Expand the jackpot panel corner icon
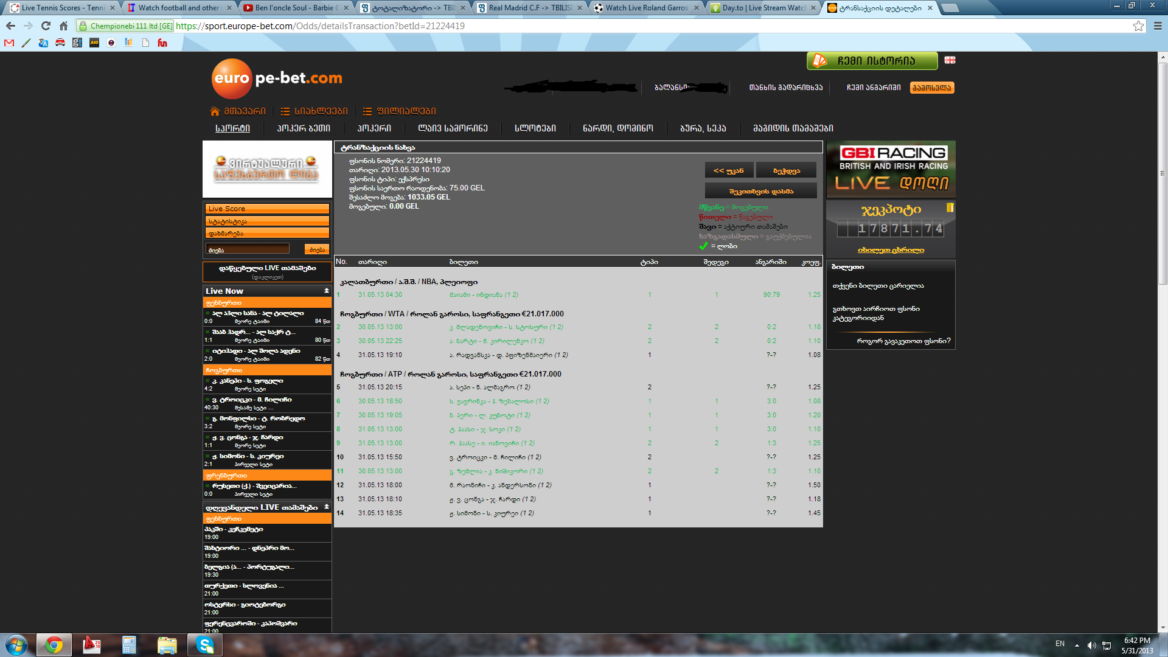 tap(950, 208)
